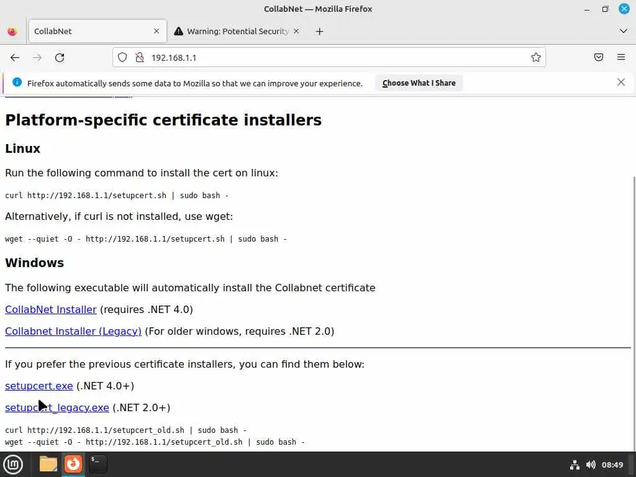Image resolution: width=636 pixels, height=477 pixels.
Task: Close the Warning: Potential Security tab
Action: [x=296, y=31]
